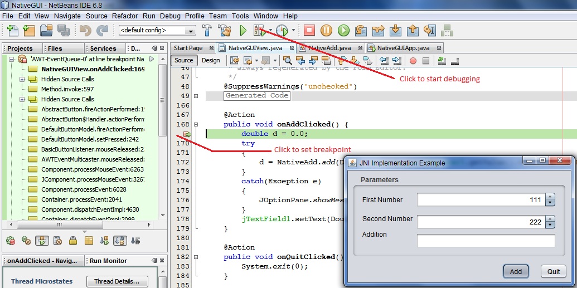Click the Thread Details... button
Screen dimensions: 577x288
pos(117,282)
